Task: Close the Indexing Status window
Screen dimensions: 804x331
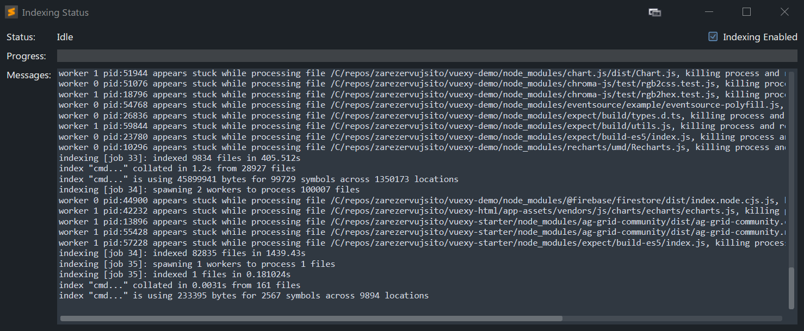Action: (x=784, y=12)
